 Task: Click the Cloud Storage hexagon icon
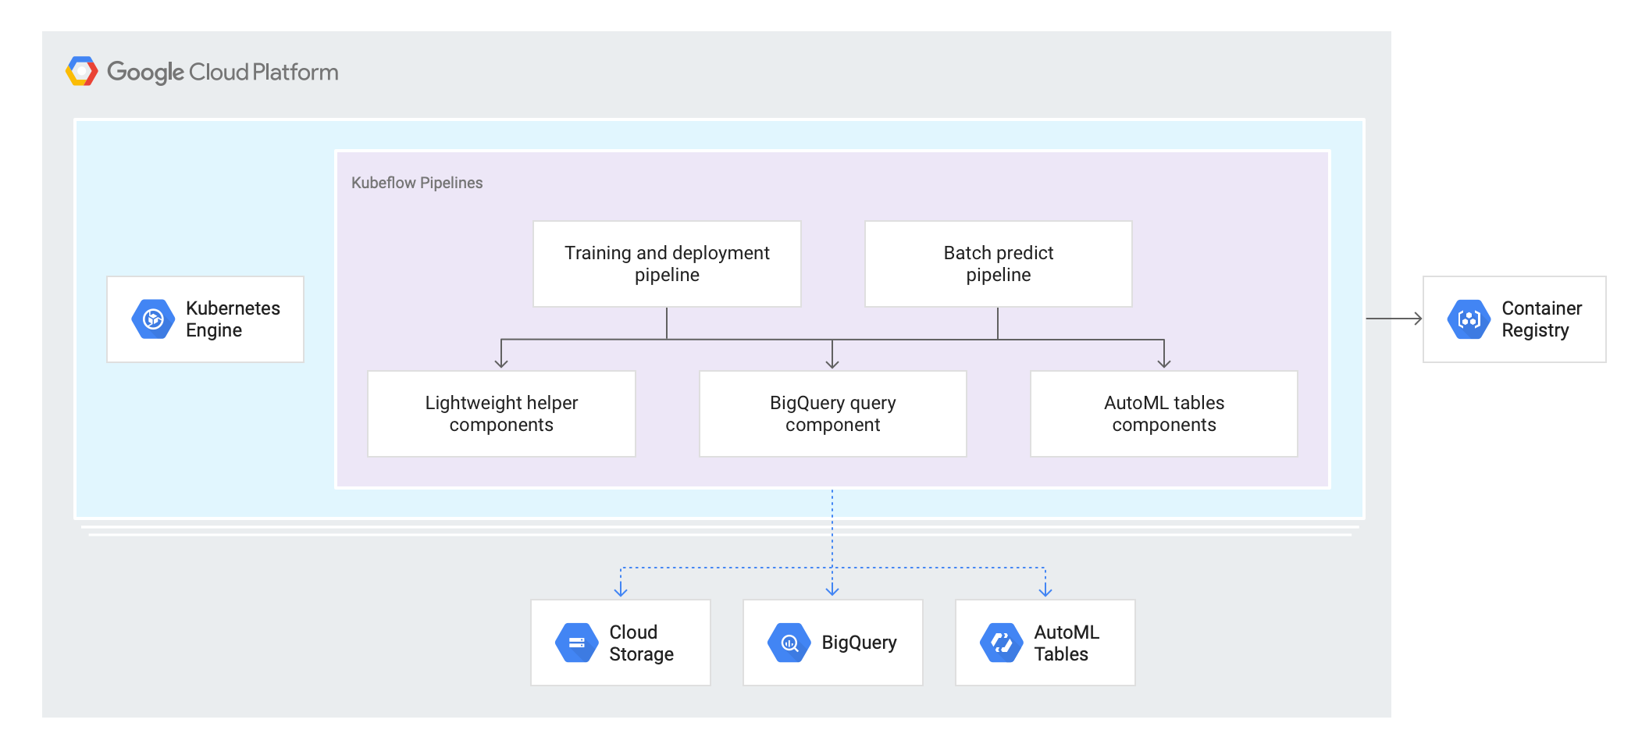(576, 643)
